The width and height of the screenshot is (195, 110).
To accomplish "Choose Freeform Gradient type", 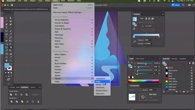I will coord(153,19).
